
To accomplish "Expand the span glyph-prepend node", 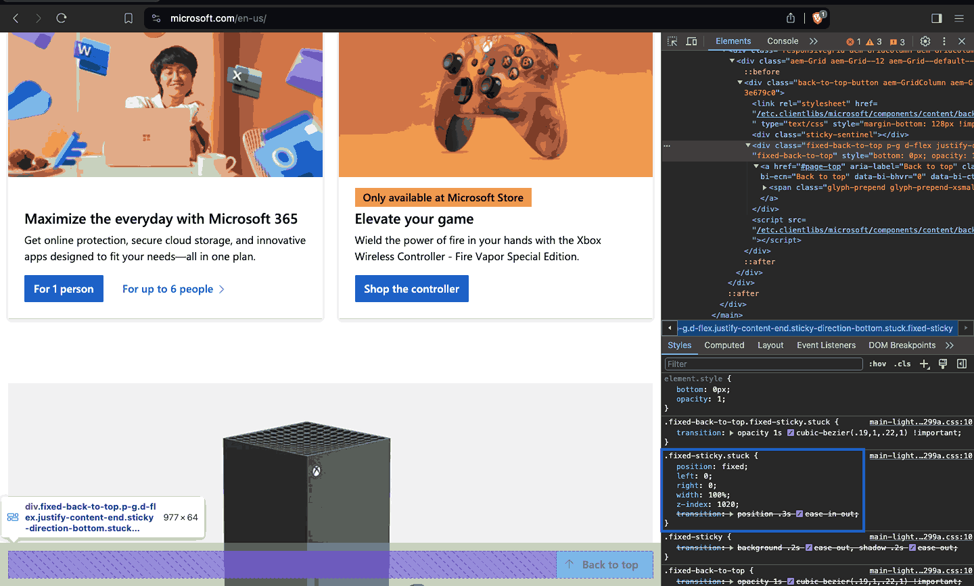I will [764, 188].
